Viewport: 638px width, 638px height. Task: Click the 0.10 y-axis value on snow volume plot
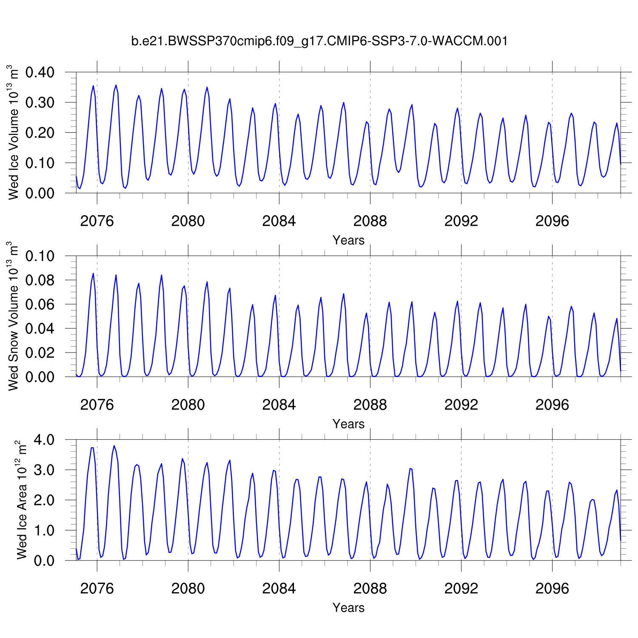coord(40,256)
